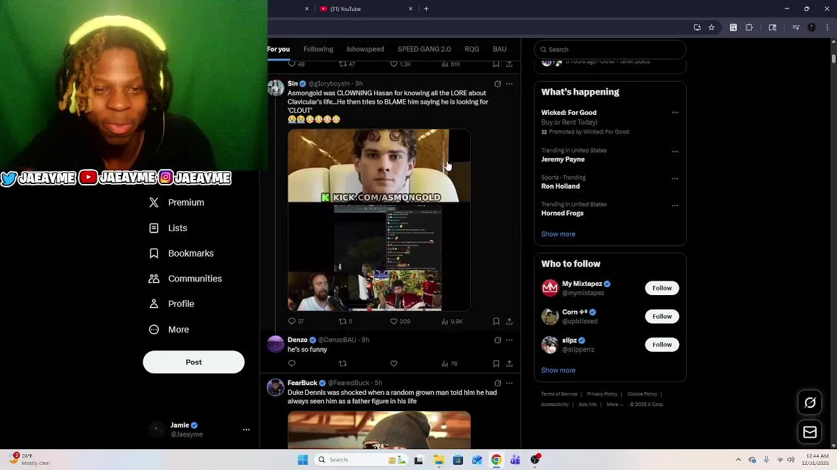The width and height of the screenshot is (837, 470).
Task: Share Denzo's "he's so funny" post
Action: 509,364
